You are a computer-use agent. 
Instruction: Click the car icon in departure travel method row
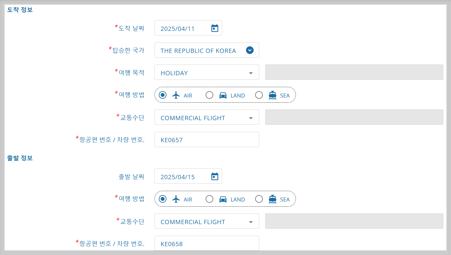coord(223,199)
